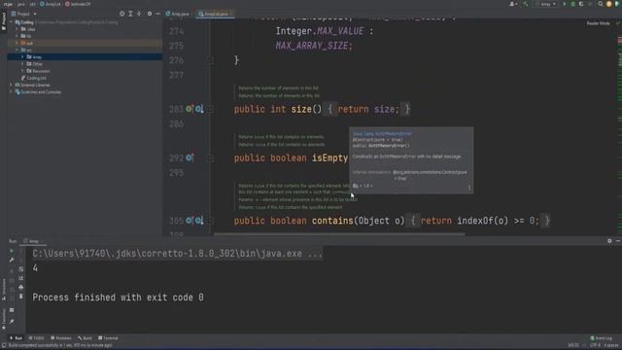Open the Terminal tool window button
Image resolution: width=622 pixels, height=350 pixels.
[x=108, y=338]
